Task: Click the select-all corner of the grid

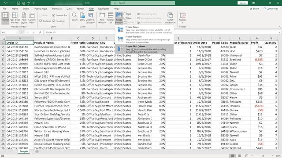Action: pos(3,38)
